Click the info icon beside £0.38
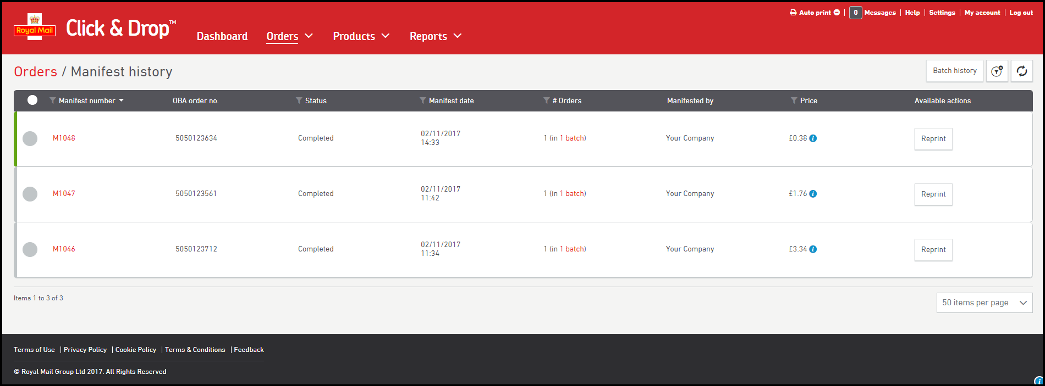The image size is (1045, 386). (813, 138)
